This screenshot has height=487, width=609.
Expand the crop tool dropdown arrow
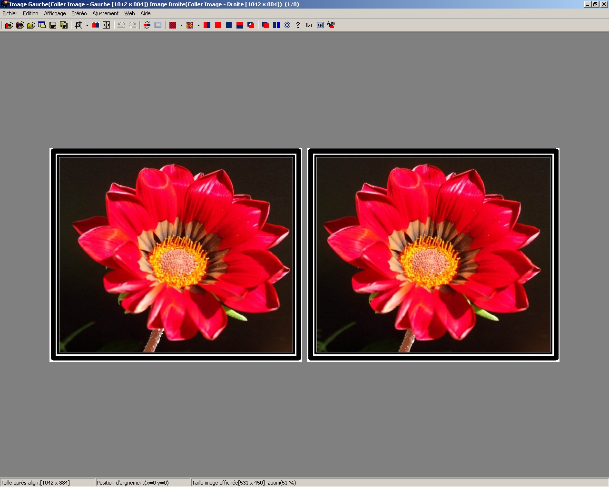click(x=87, y=25)
